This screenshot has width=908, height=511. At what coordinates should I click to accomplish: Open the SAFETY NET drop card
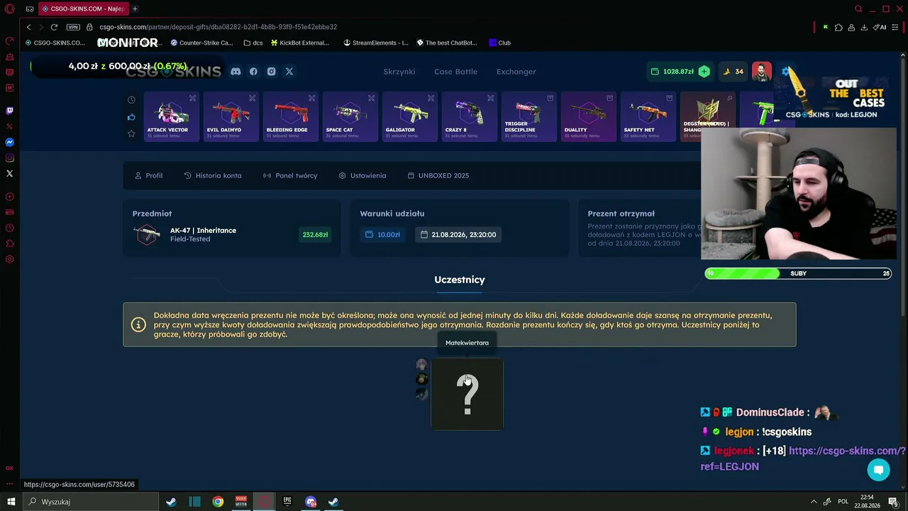[648, 116]
